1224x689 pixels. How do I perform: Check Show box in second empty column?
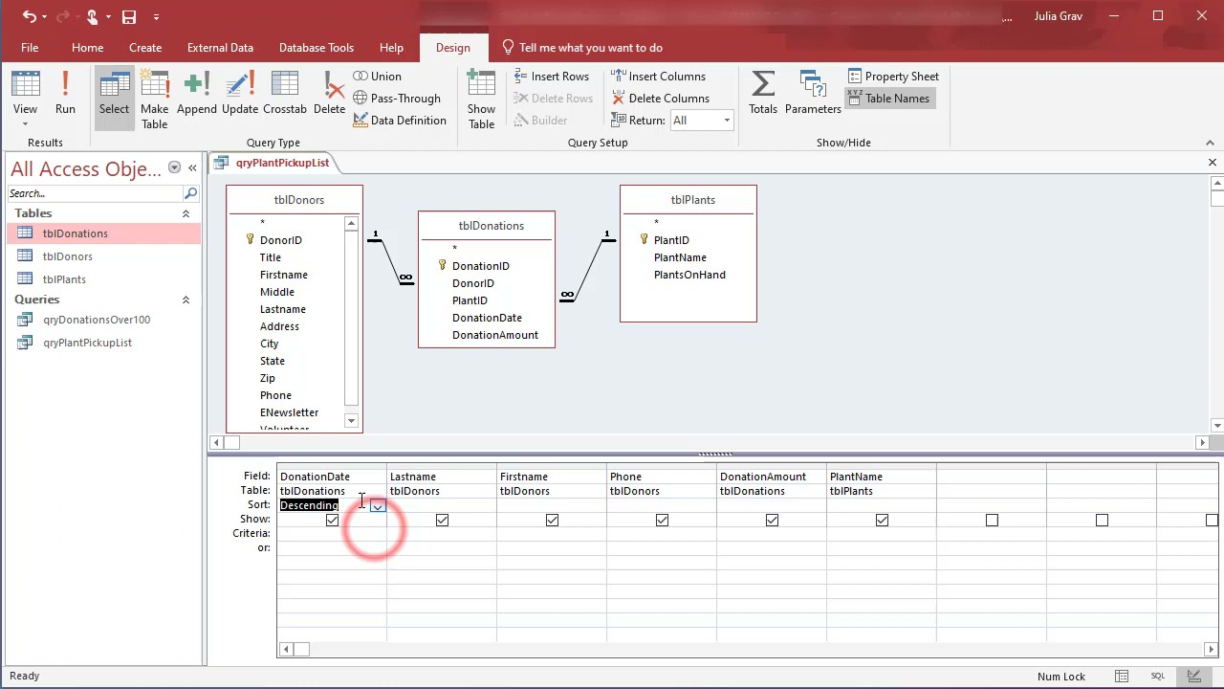1102,520
